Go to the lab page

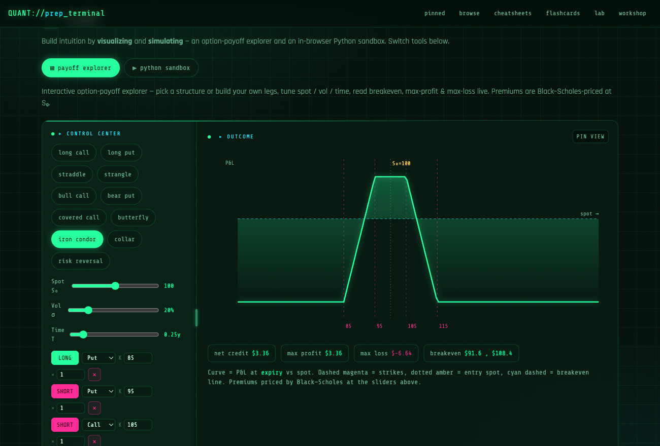click(600, 13)
